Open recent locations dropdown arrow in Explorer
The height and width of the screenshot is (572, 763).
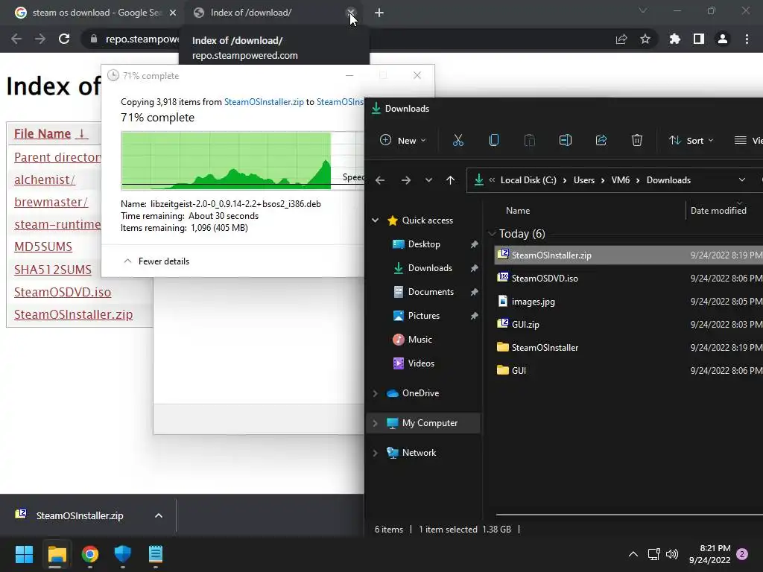pos(428,180)
